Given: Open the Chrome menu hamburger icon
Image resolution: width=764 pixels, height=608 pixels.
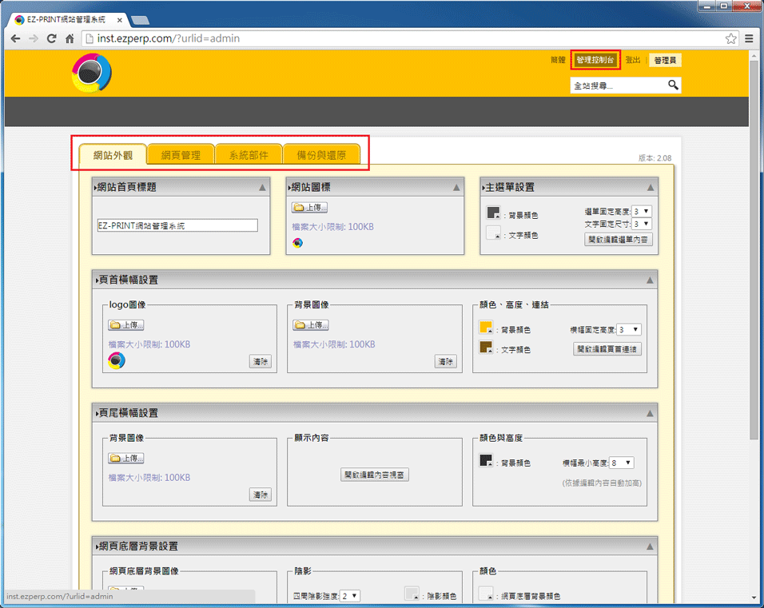Looking at the screenshot, I should (x=749, y=38).
